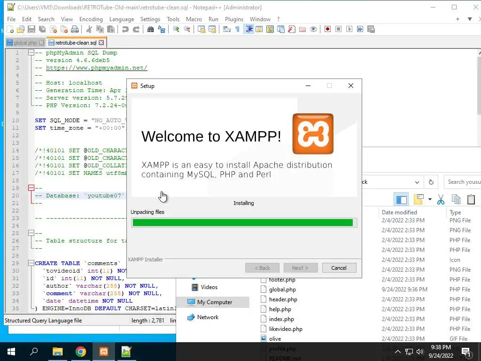This screenshot has height=361, width=481.
Task: Open the File menu in Notepad++
Action: point(11,19)
